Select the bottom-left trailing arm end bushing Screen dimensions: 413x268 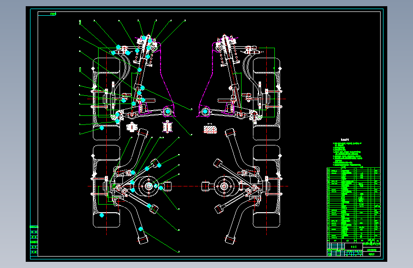pyautogui.click(x=142, y=240)
